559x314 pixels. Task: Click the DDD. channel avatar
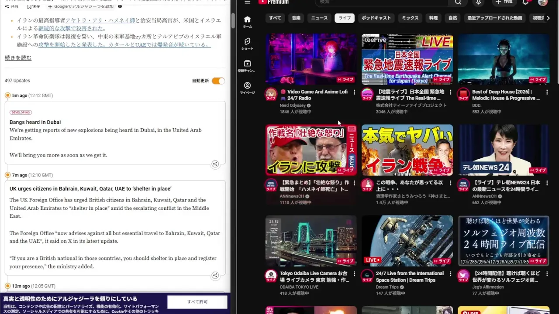click(463, 95)
